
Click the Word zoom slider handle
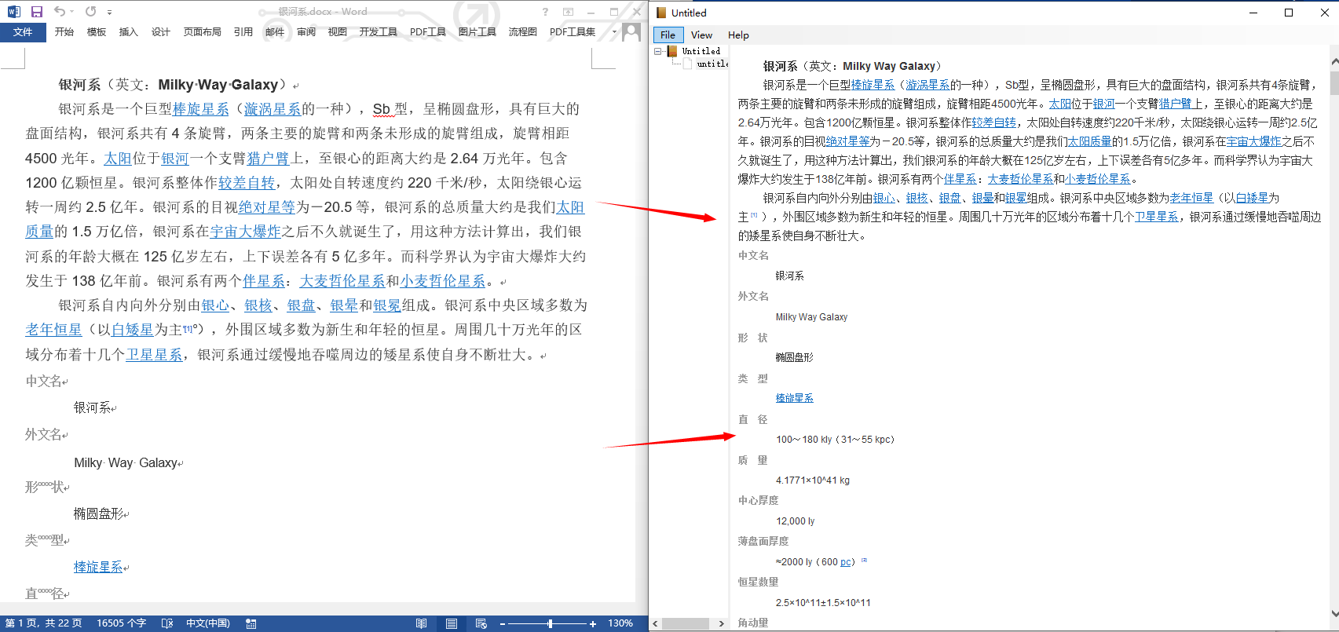(550, 623)
